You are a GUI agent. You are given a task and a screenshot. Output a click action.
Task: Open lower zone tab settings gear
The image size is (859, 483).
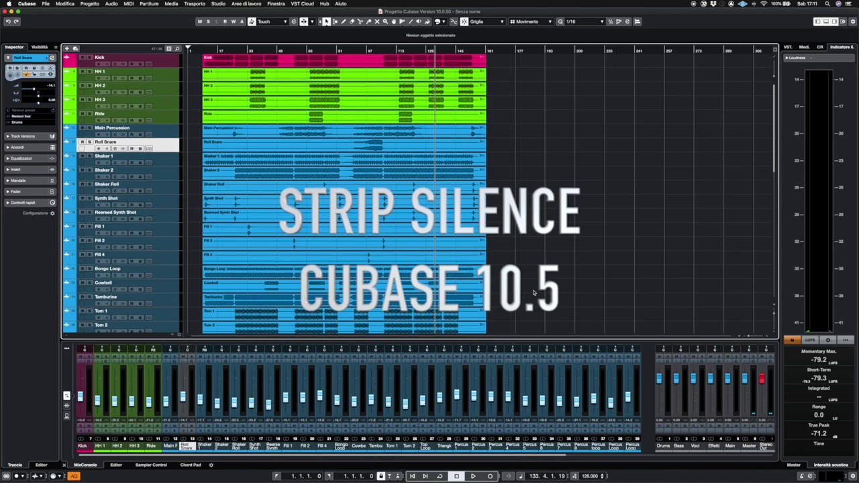tap(211, 465)
